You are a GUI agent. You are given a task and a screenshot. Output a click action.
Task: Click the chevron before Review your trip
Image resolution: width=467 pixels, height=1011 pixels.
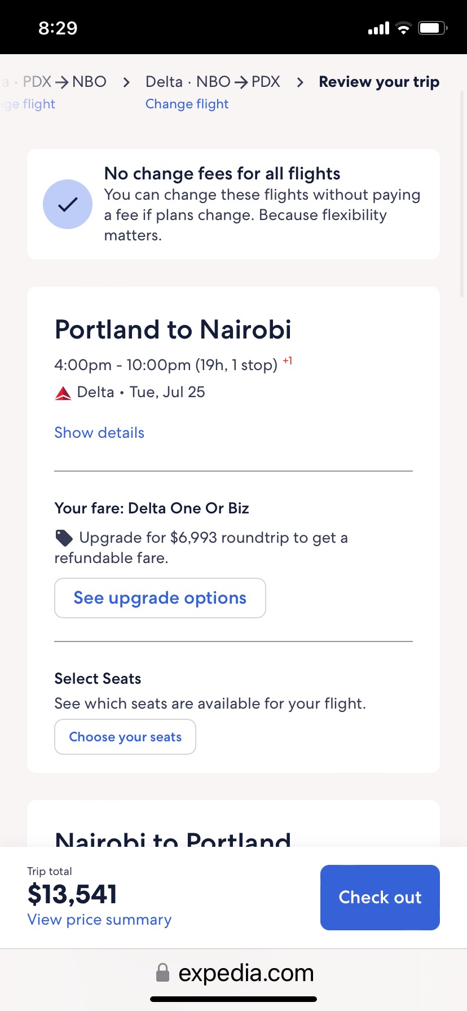click(x=300, y=82)
